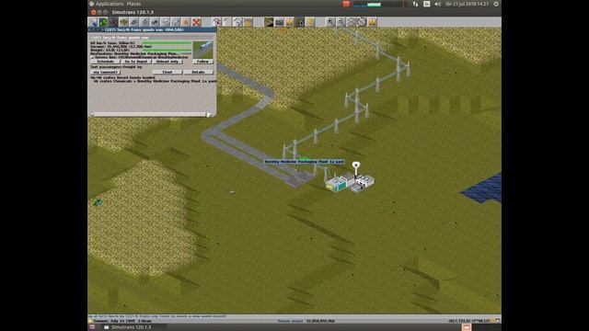Toggle the Unload only button

(167, 62)
